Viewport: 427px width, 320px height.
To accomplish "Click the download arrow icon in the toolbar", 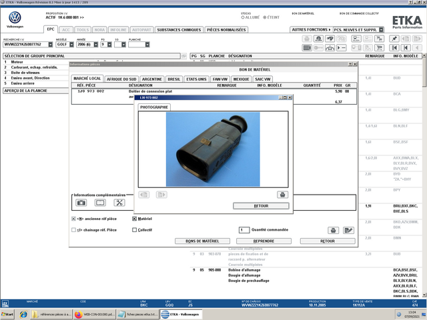I will click(330, 48).
